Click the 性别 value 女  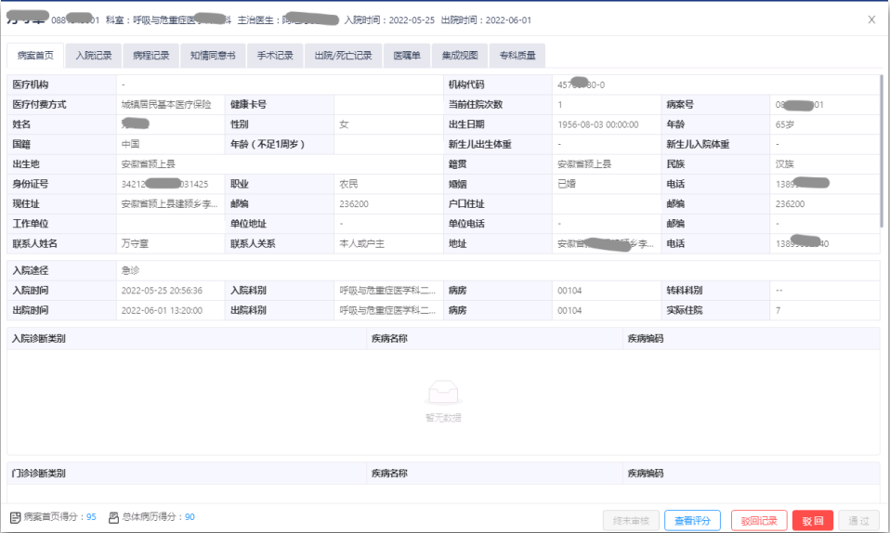coord(344,124)
